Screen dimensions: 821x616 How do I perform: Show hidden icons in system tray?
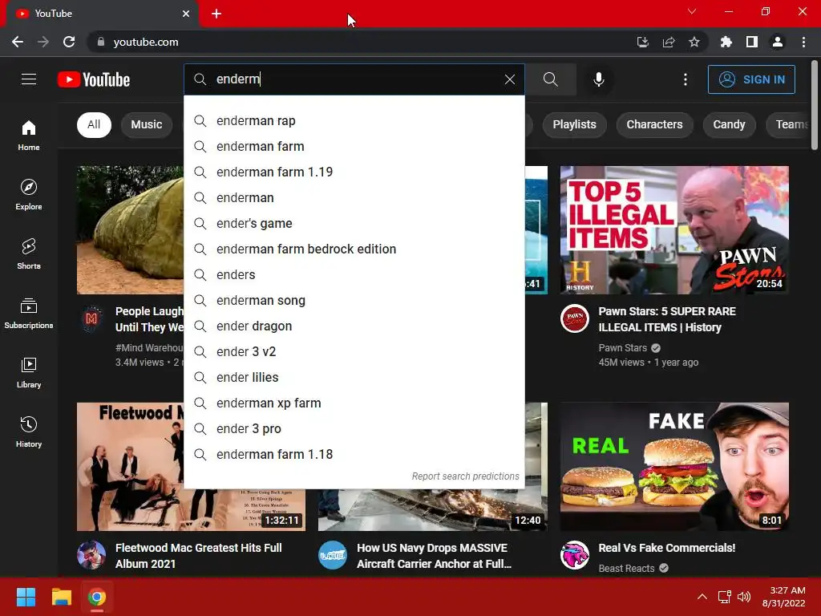click(702, 597)
